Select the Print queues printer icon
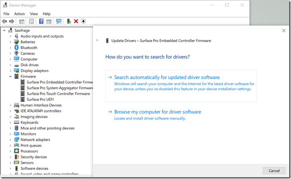291x179 pixels. pos(17,145)
